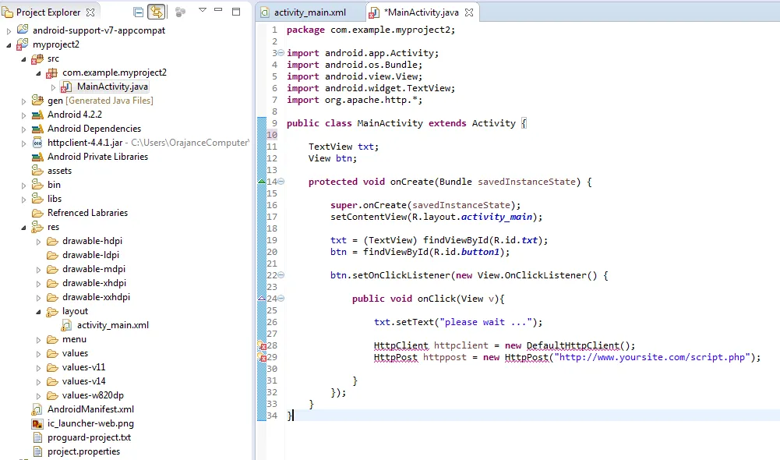Expand Android 4.2.2 library node
The width and height of the screenshot is (780, 460).
coord(23,115)
